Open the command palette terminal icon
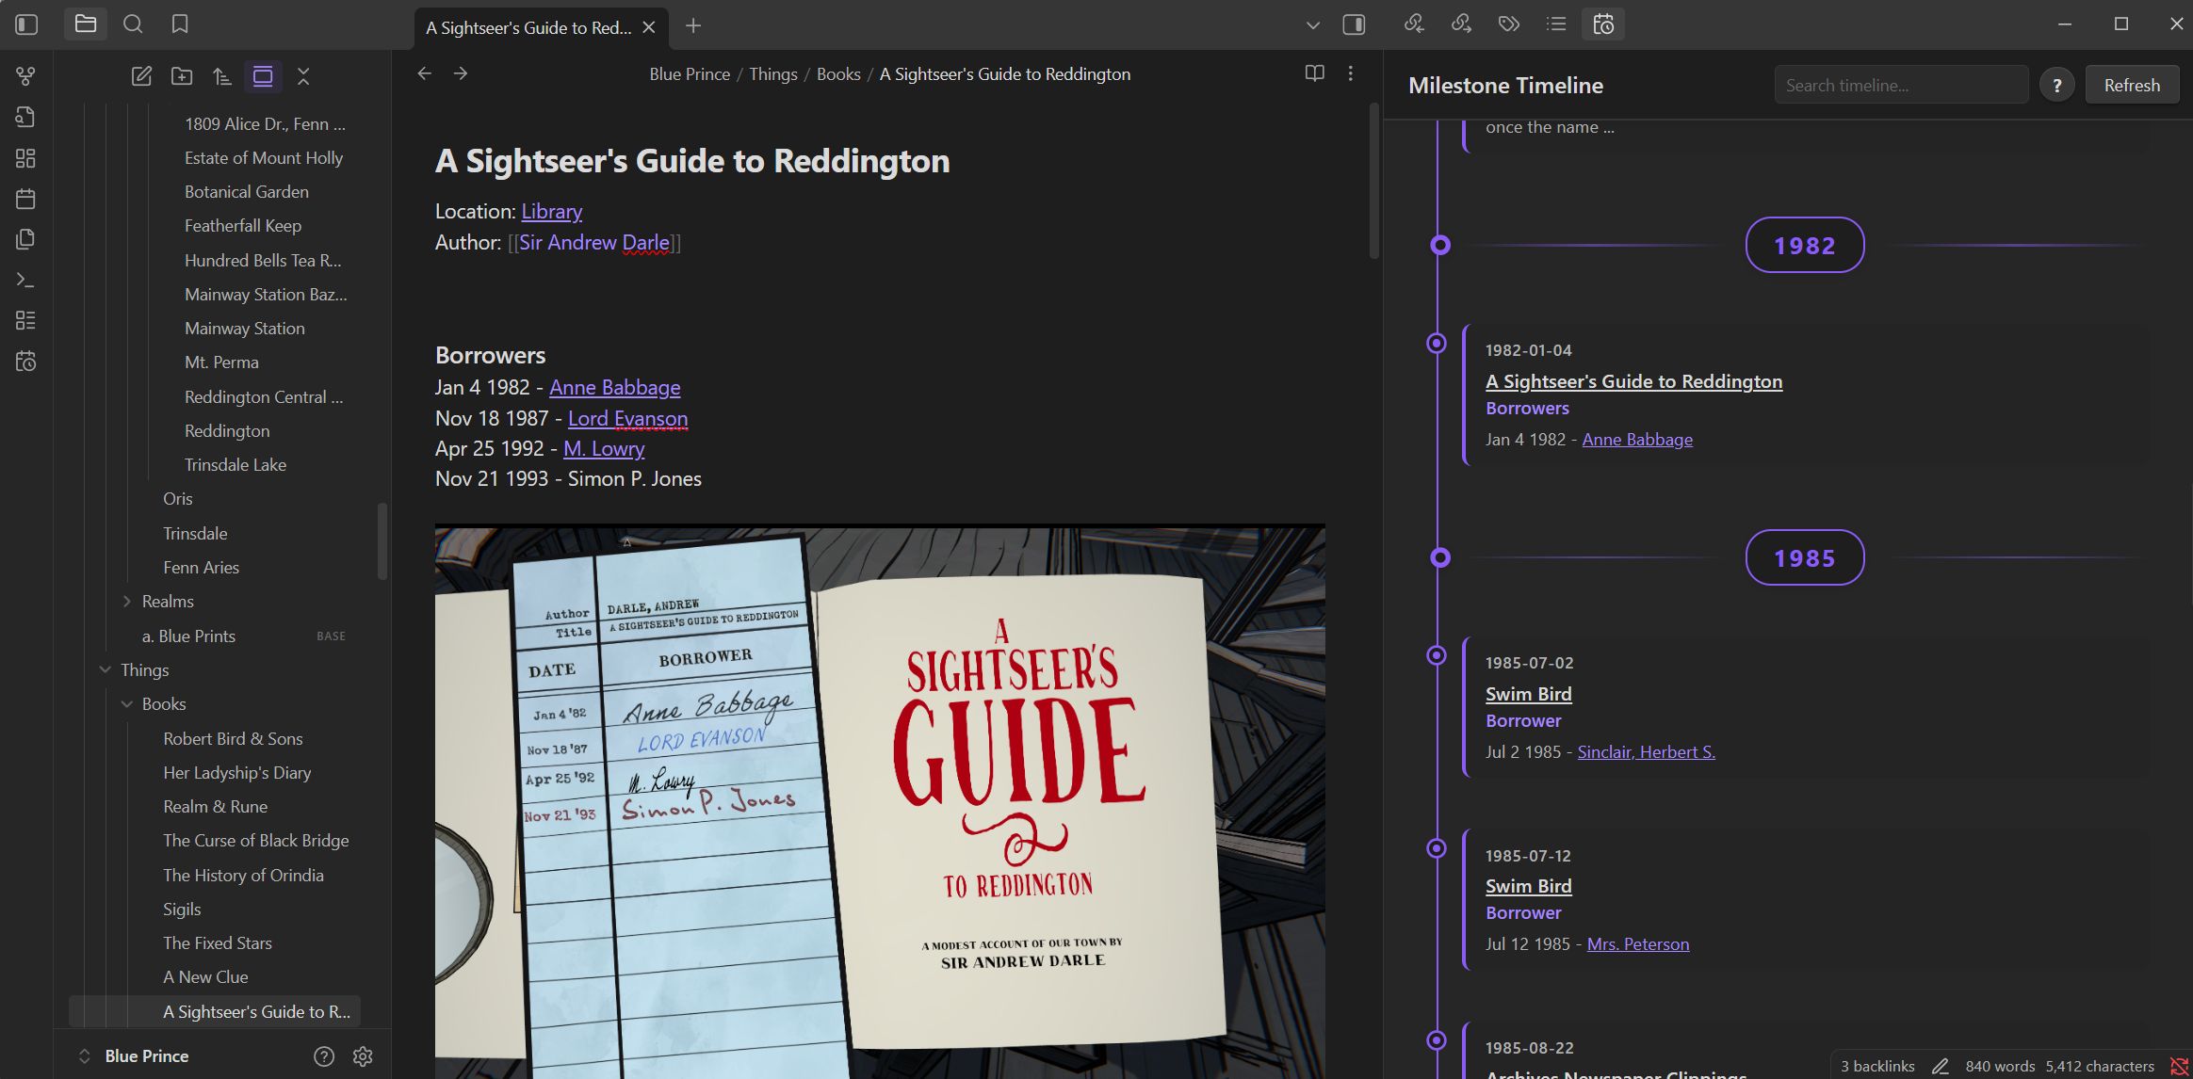Viewport: 2193px width, 1079px height. coord(25,280)
